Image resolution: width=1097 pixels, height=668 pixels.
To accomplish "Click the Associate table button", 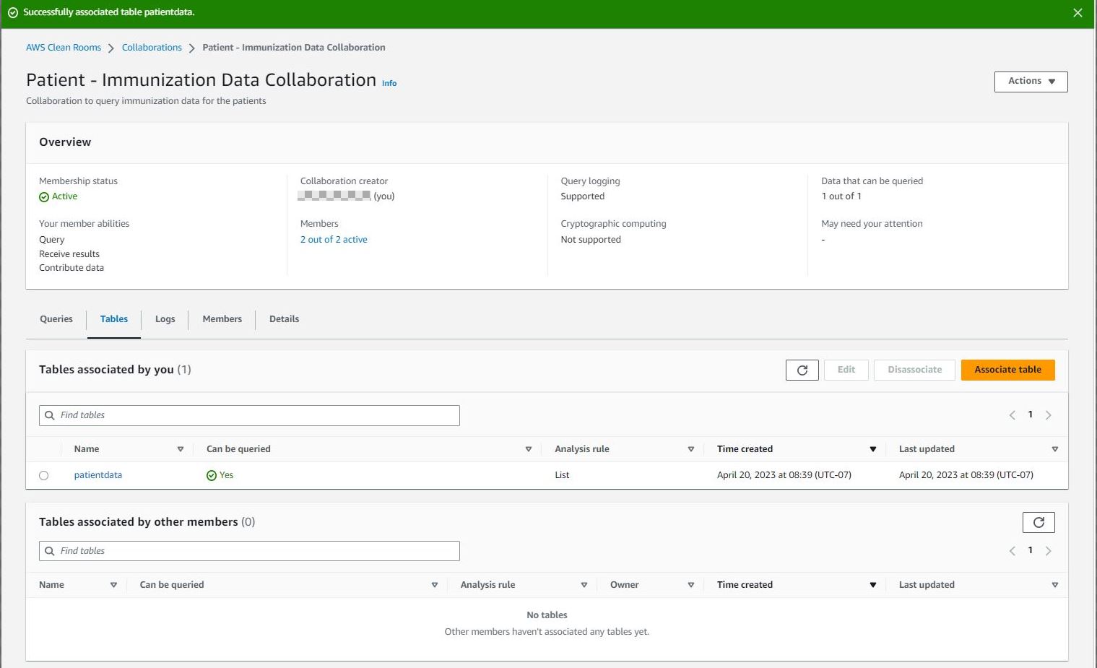I will click(x=1007, y=370).
